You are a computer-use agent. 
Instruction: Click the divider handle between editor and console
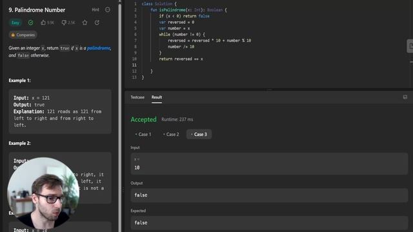coord(269,90)
